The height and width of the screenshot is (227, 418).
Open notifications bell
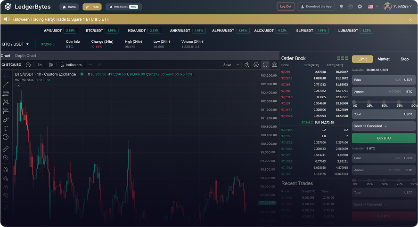point(341,7)
